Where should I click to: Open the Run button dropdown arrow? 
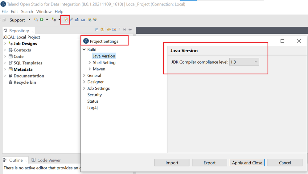[x=47, y=19]
